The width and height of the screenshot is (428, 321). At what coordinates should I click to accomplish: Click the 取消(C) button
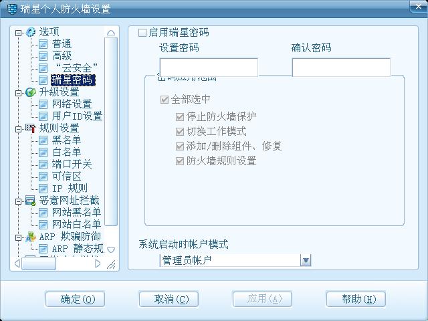click(x=169, y=299)
